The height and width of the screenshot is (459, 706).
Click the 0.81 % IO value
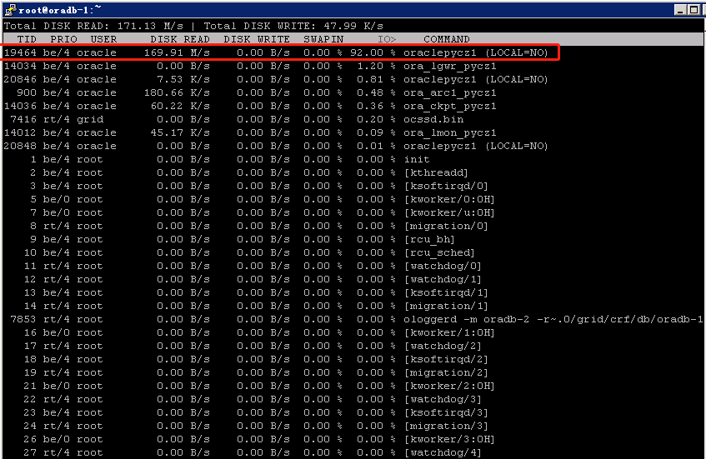click(377, 79)
